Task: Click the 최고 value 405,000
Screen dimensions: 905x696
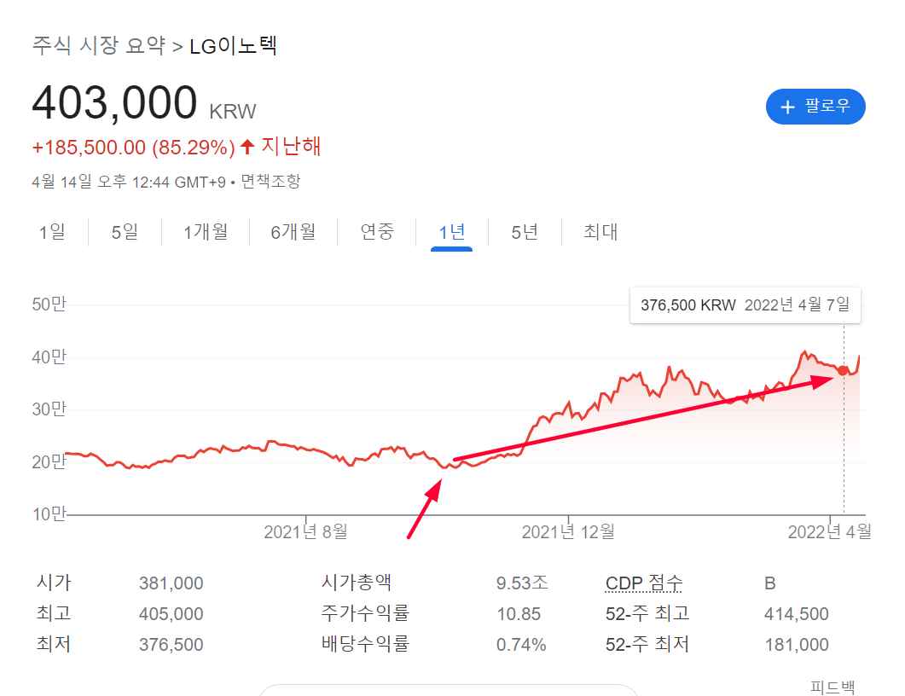Action: click(x=171, y=614)
